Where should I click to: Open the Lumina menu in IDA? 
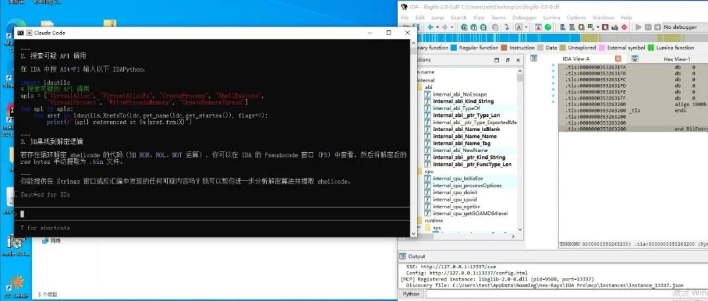pos(551,17)
